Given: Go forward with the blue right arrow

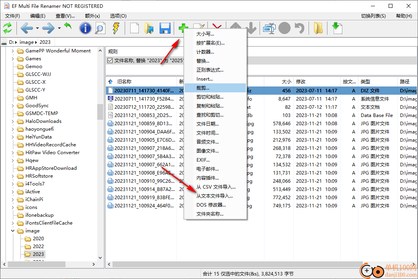Looking at the screenshot, I should (49, 28).
